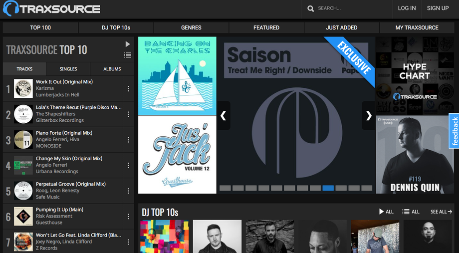
Task: Click SEE ALL for DJ Top 10s
Action: pos(441,212)
